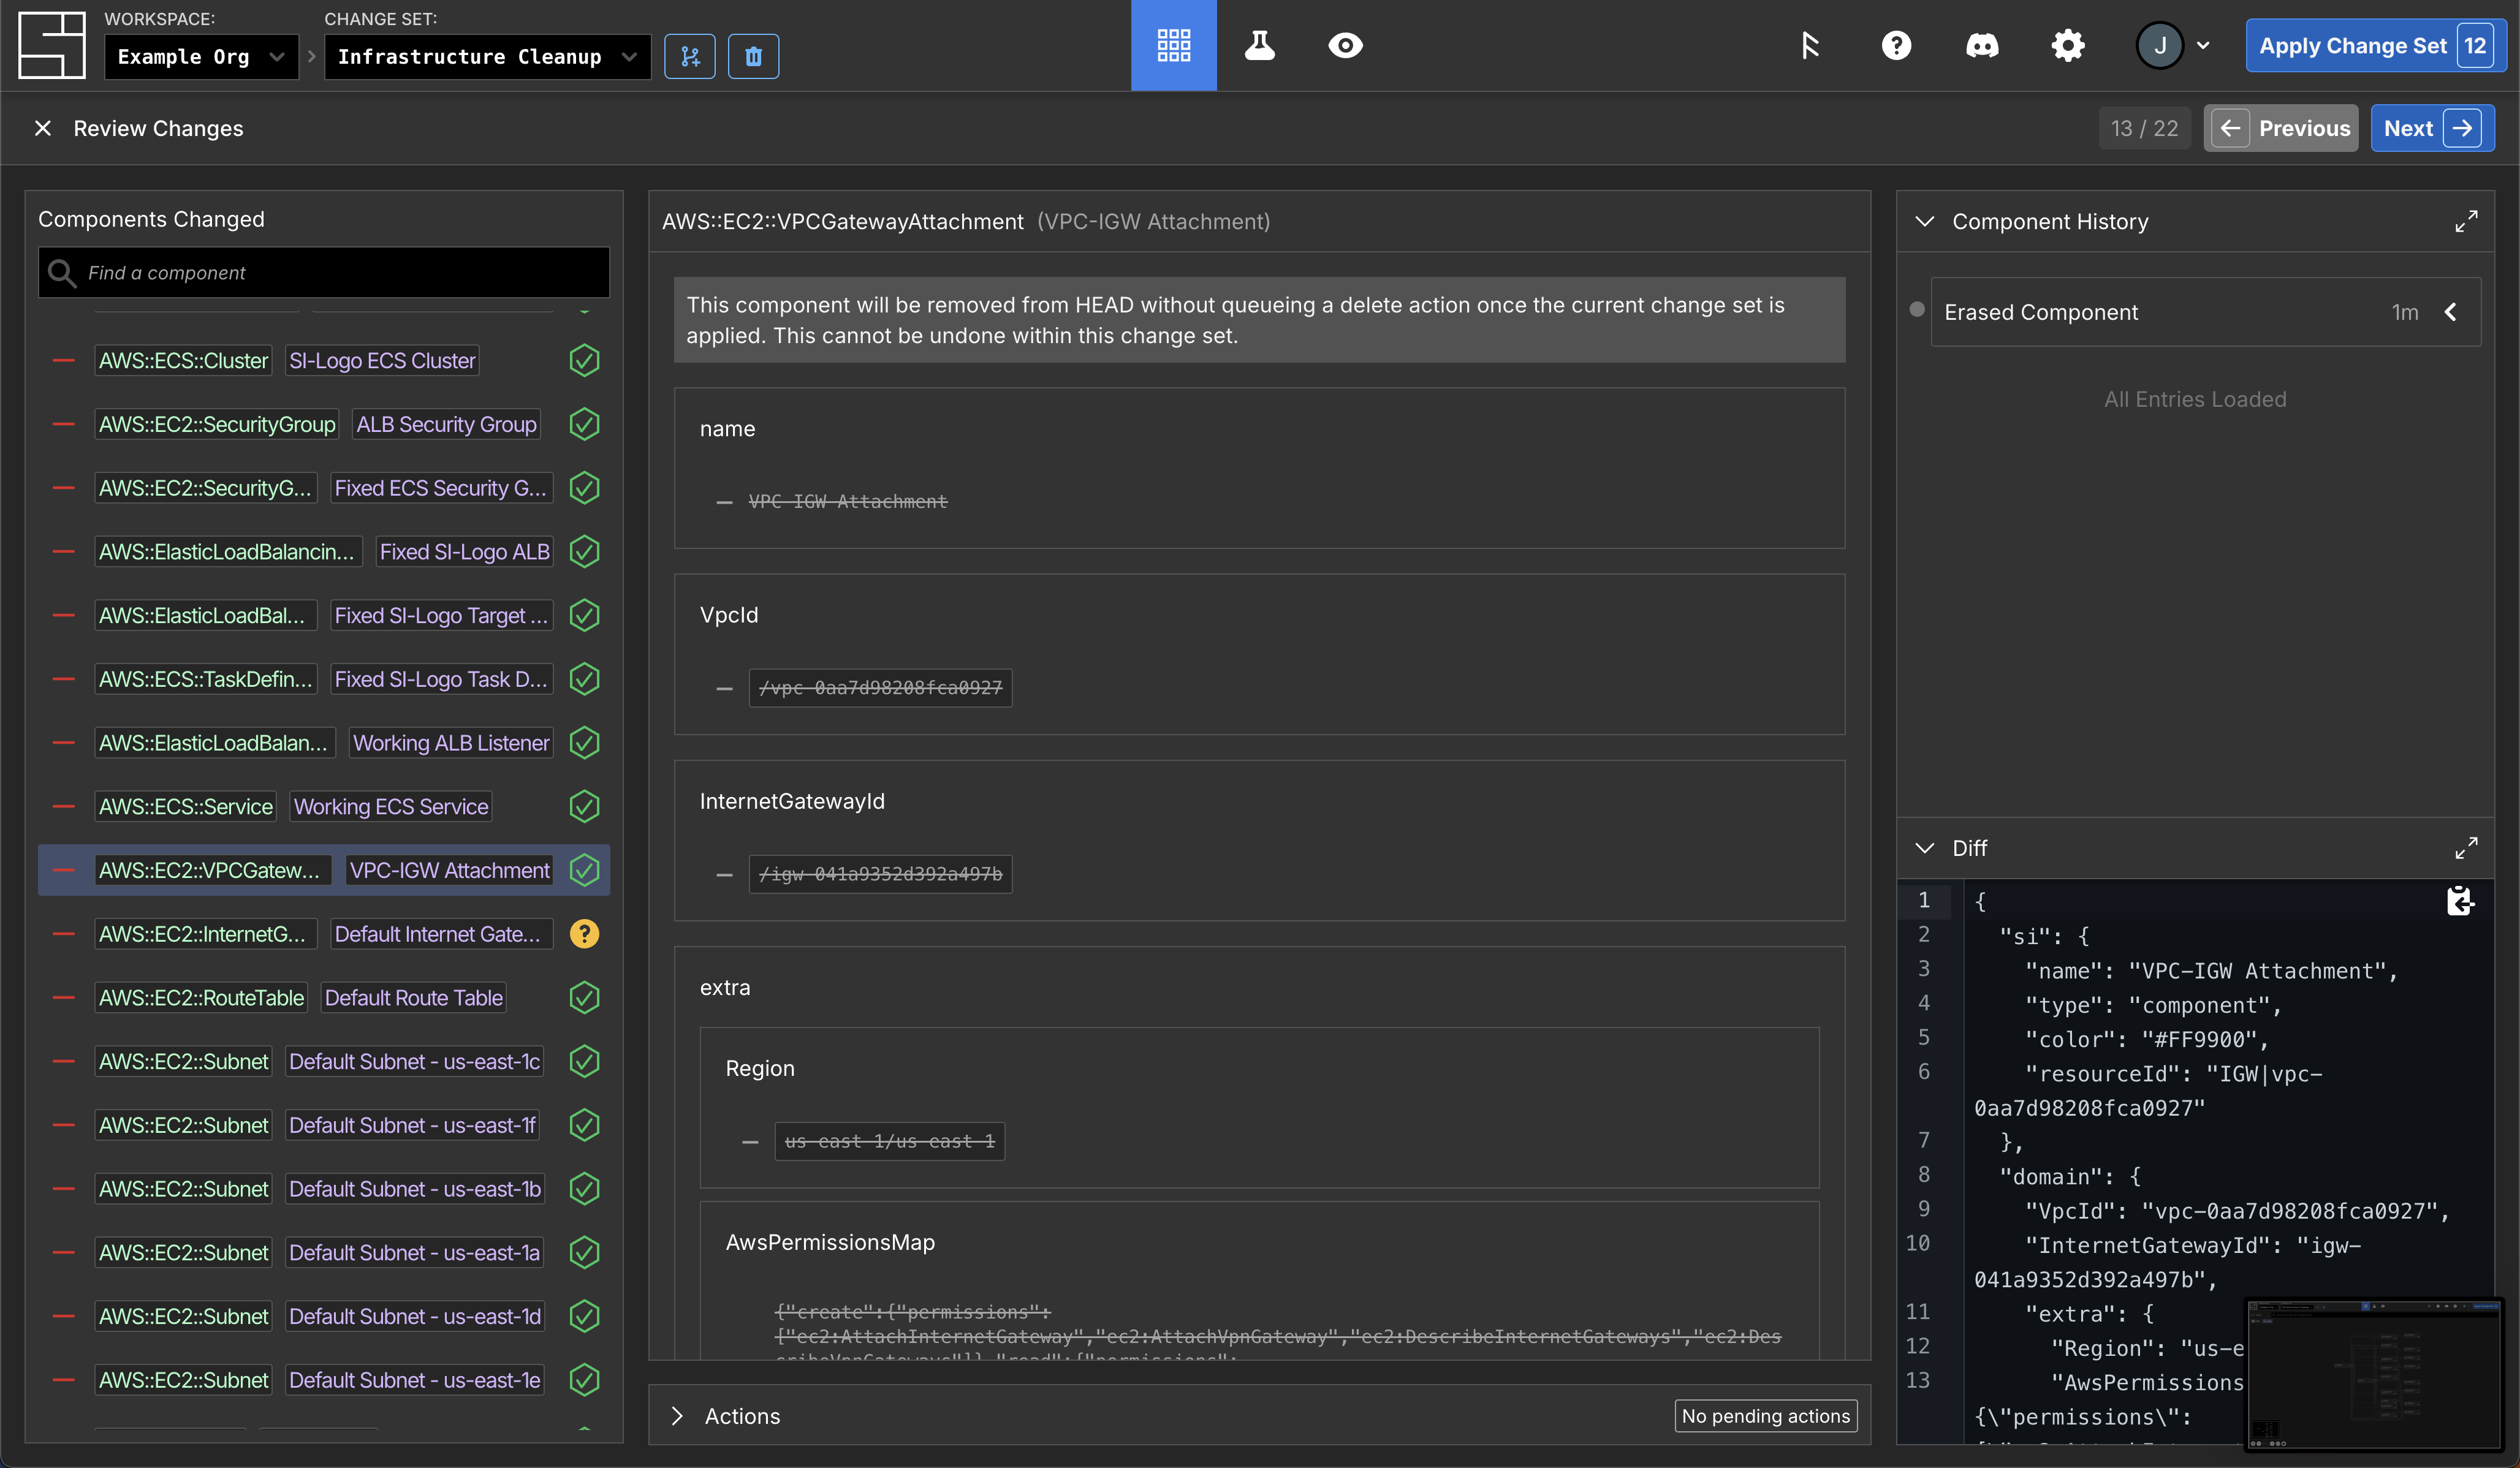Open the J user profile menu
The width and height of the screenshot is (2520, 1468).
2173,45
